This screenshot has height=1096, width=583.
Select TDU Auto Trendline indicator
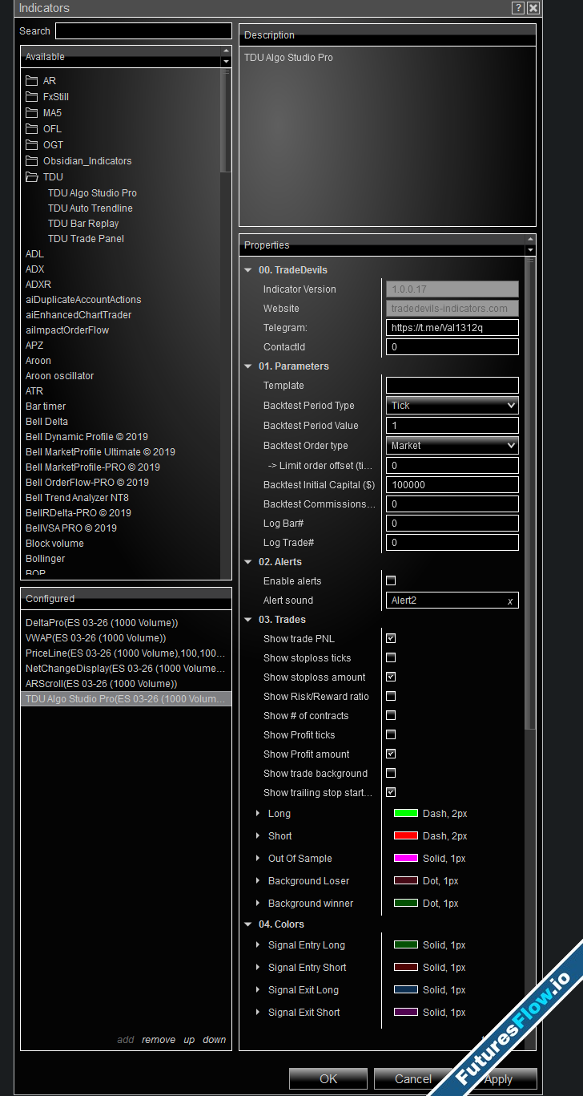[90, 208]
